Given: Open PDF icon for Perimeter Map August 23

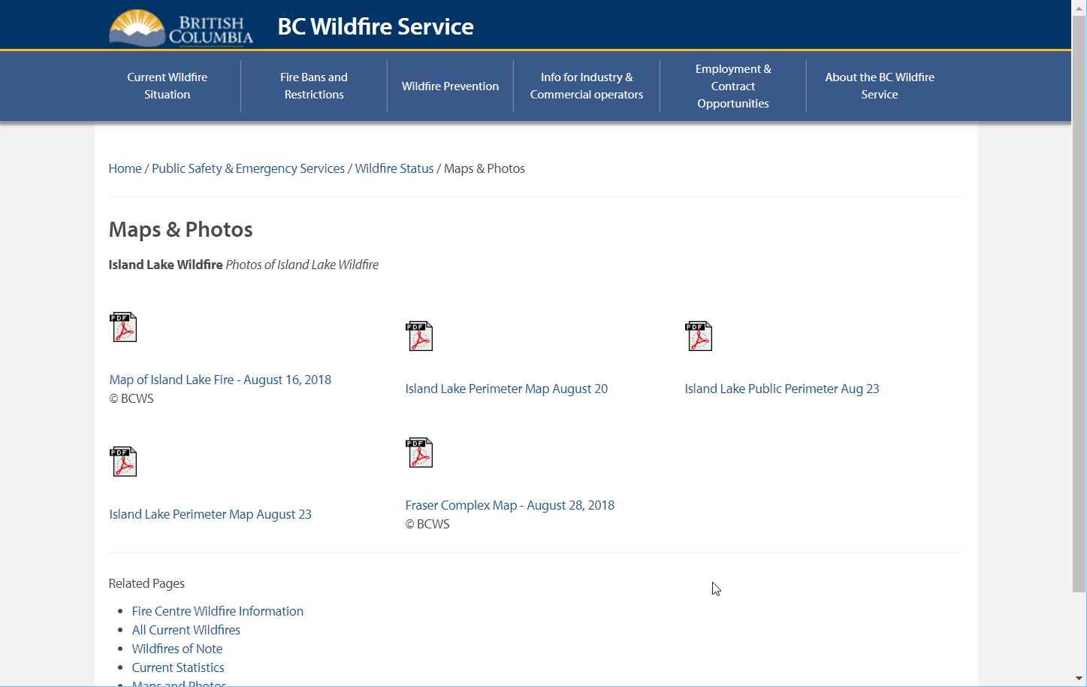Looking at the screenshot, I should [x=124, y=462].
